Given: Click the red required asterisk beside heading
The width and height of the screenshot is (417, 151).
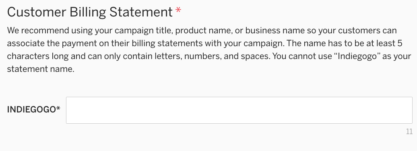Looking at the screenshot, I should 178,10.
